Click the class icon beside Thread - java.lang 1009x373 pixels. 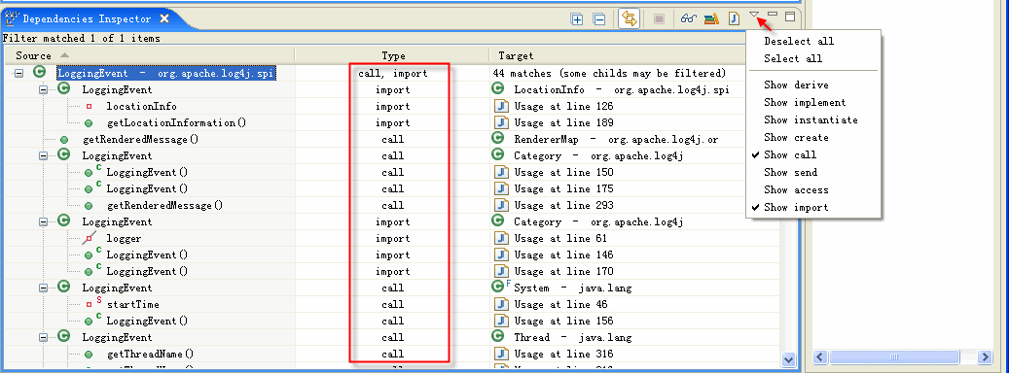click(497, 336)
